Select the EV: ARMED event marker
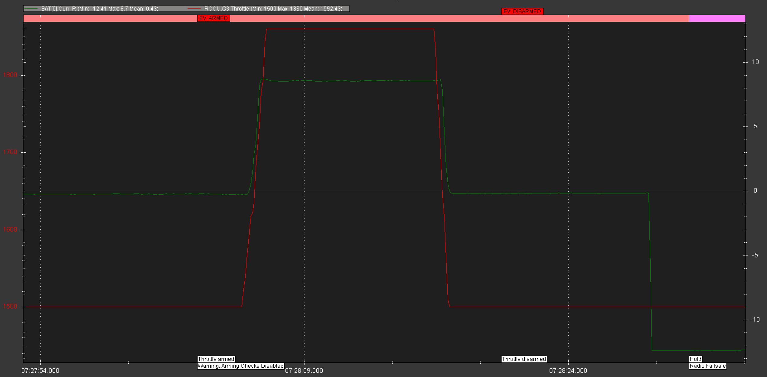This screenshot has width=767, height=377. coord(214,18)
